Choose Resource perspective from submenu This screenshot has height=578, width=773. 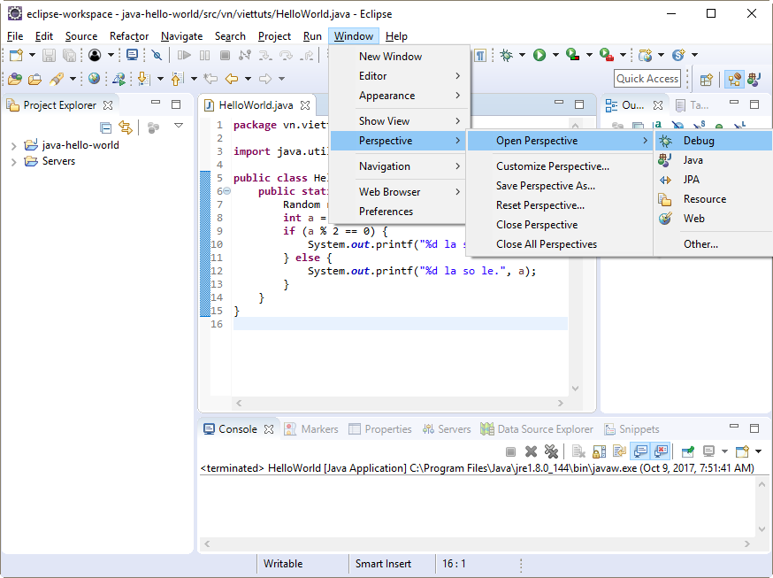(x=713, y=199)
